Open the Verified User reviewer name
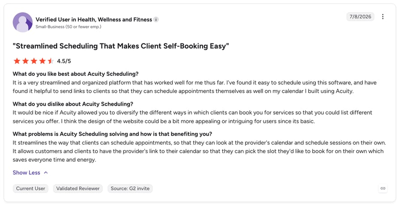Image resolution: width=400 pixels, height=206 pixels. point(94,19)
